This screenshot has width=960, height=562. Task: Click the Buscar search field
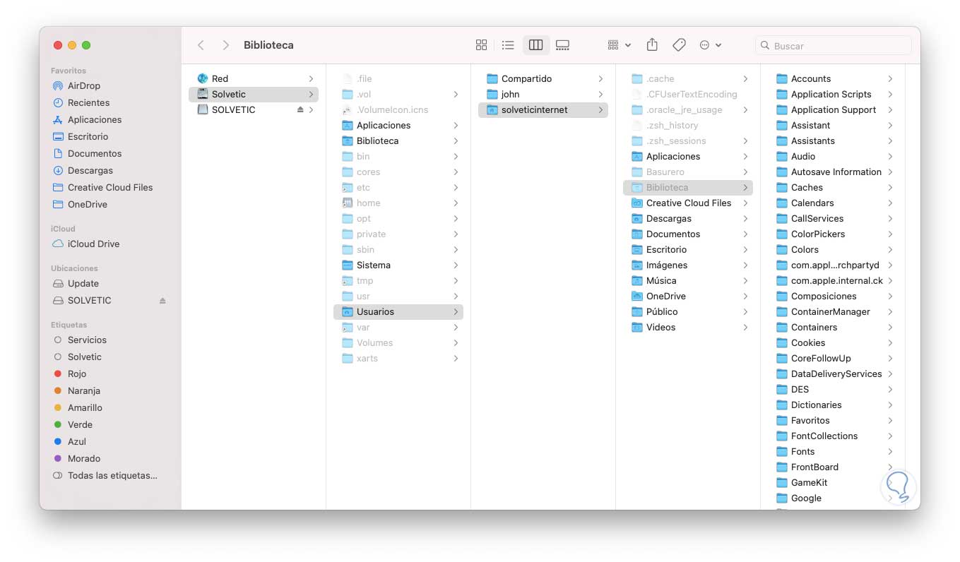point(834,45)
